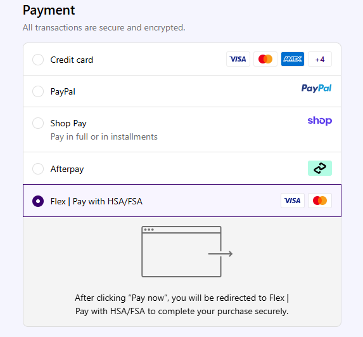Image resolution: width=363 pixels, height=337 pixels.
Task: Click the PayPal text label
Action: click(x=63, y=91)
